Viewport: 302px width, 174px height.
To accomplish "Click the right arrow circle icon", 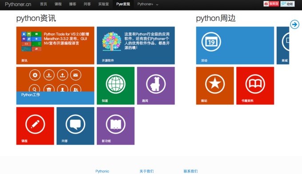I will coord(294,24).
